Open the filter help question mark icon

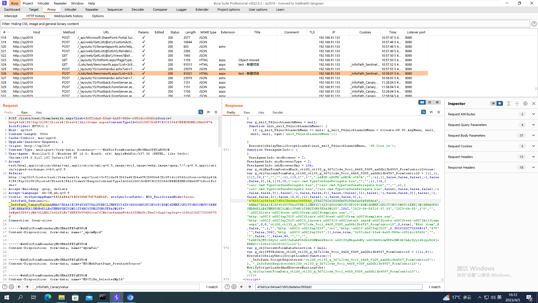point(534,24)
